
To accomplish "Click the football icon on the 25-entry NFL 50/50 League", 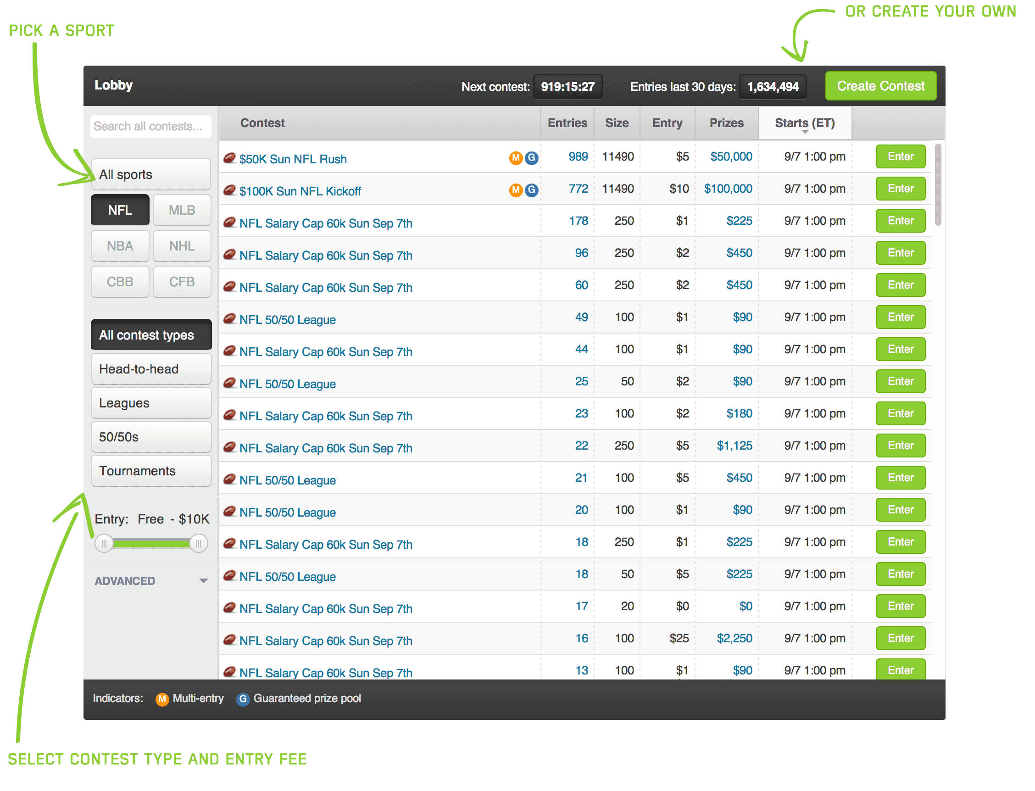I will (x=229, y=382).
